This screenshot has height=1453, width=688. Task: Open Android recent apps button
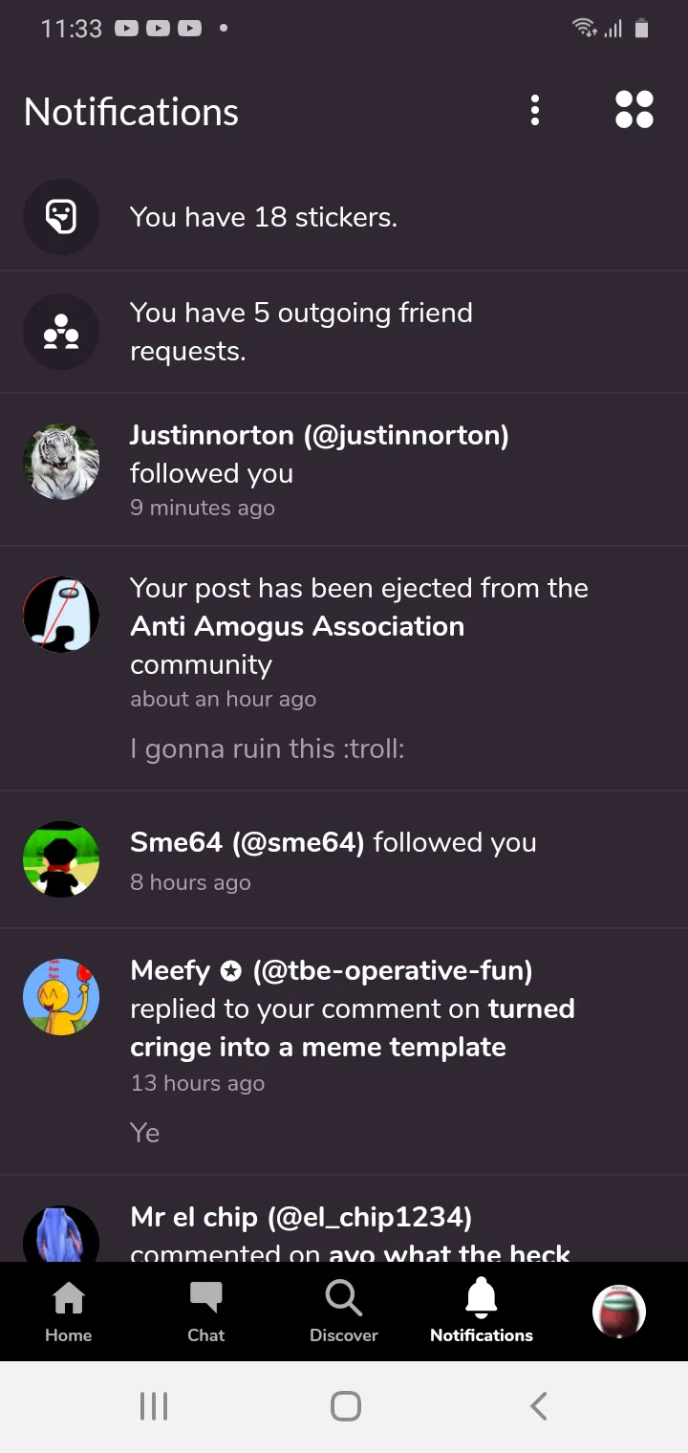154,1406
